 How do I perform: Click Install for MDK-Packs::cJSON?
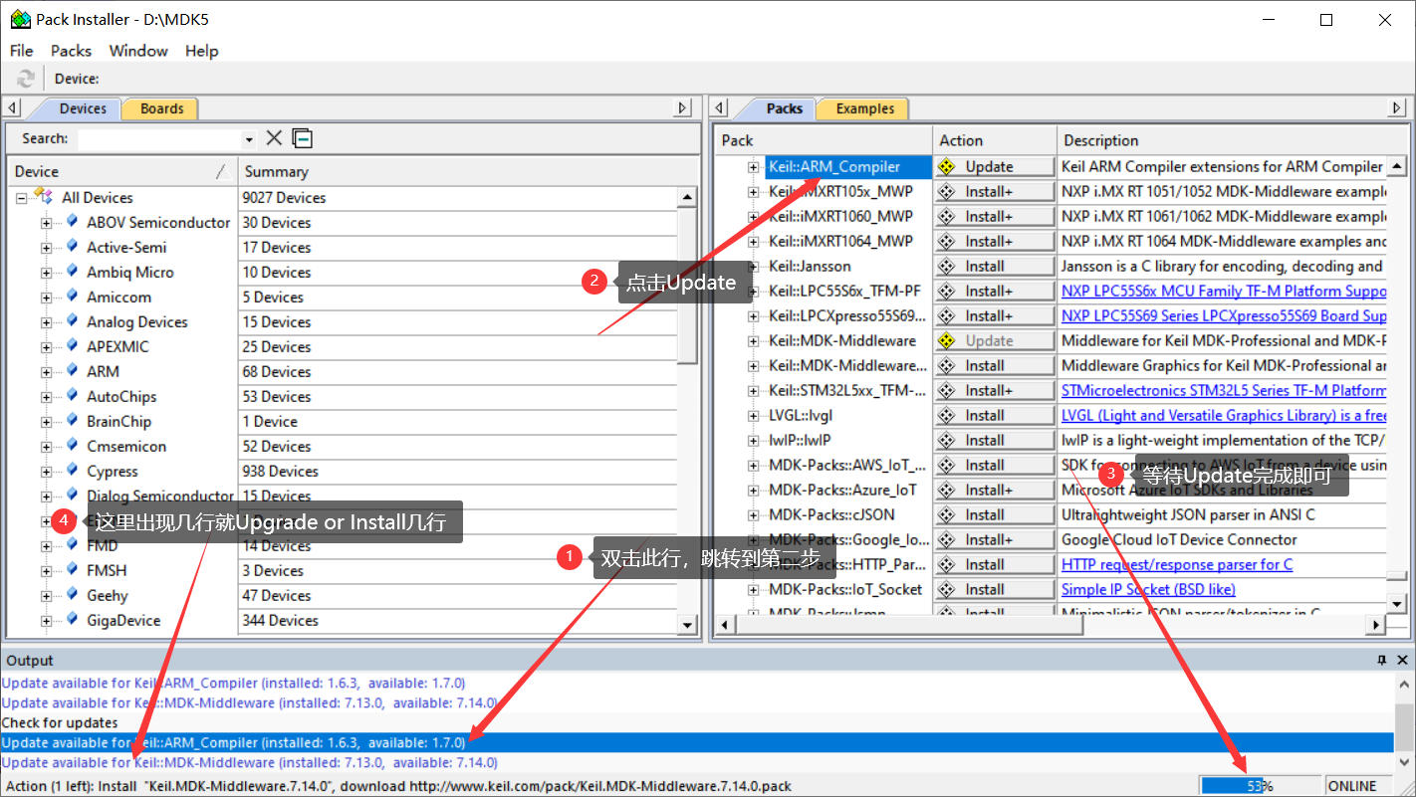point(995,514)
